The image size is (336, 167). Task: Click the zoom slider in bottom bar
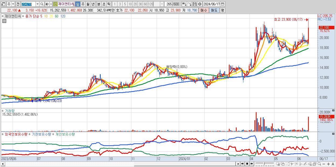coord(265,164)
